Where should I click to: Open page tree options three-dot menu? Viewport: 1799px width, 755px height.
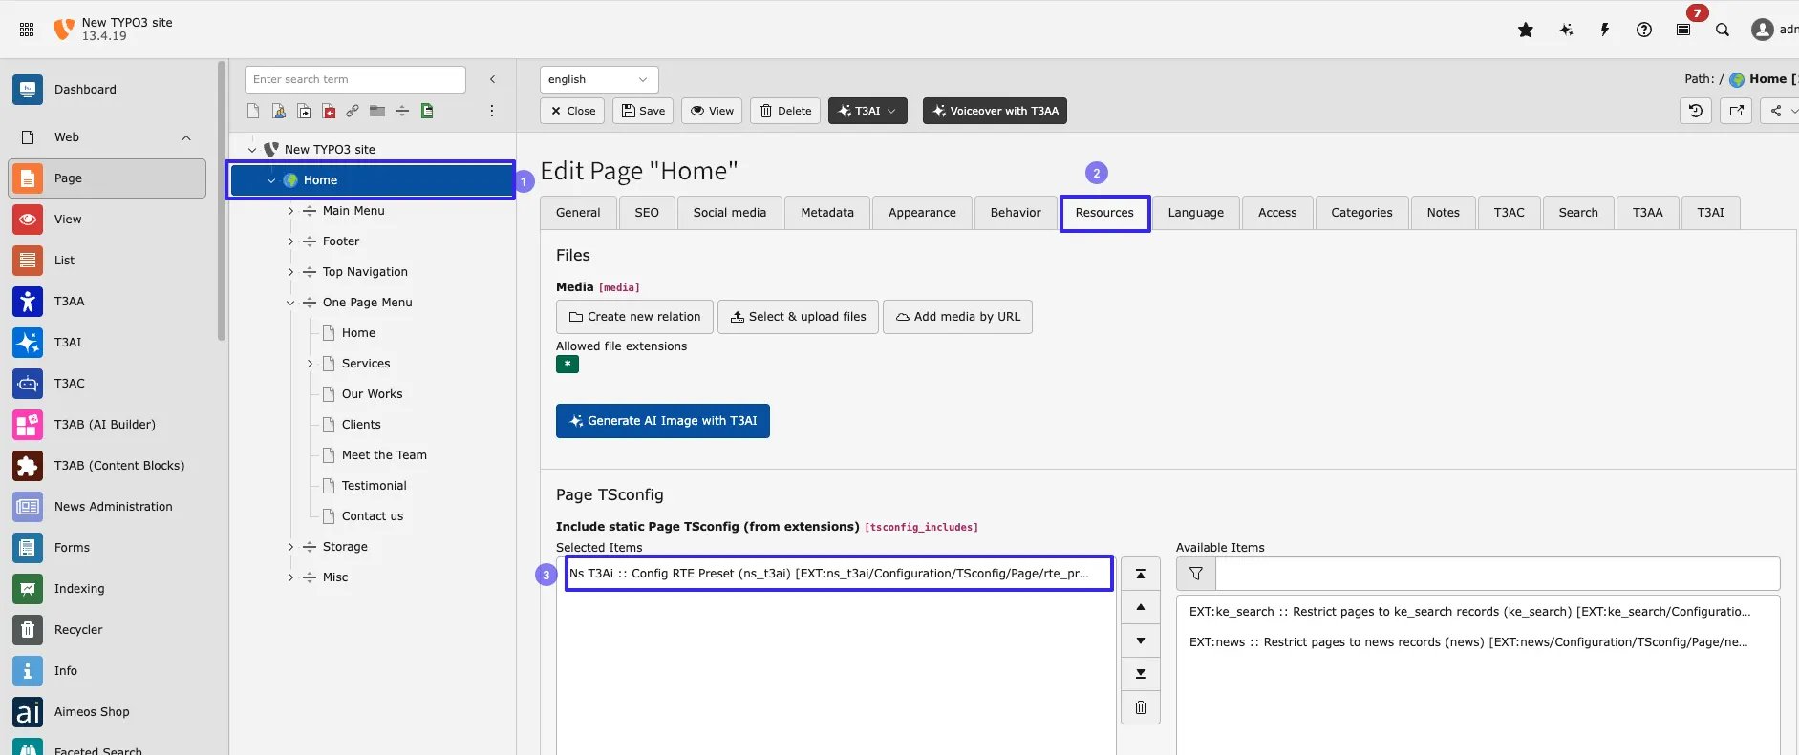492,111
